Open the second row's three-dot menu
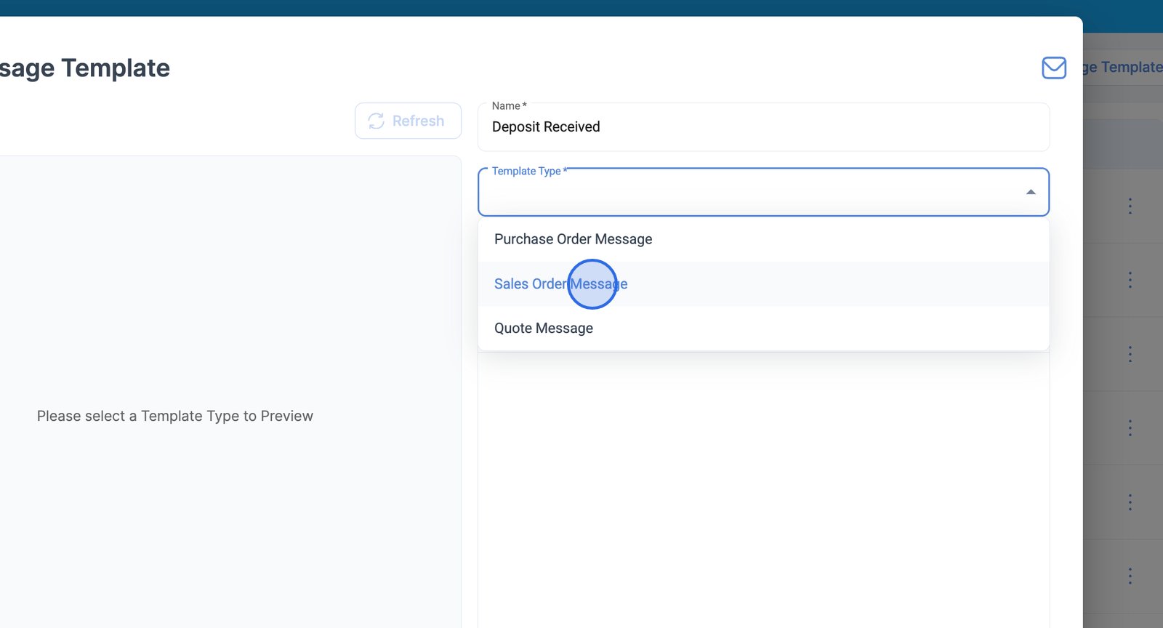Viewport: 1163px width, 628px height. point(1130,280)
